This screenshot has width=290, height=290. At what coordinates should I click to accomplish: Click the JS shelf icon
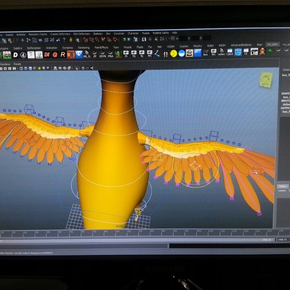pos(126,54)
